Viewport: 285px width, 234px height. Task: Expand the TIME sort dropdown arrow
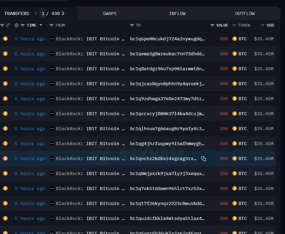(x=41, y=25)
